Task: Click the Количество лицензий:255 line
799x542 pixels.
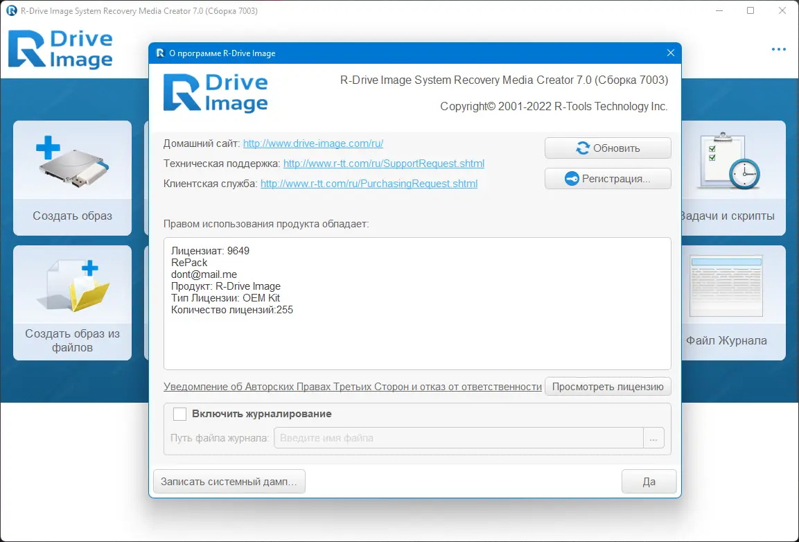Action: pos(232,310)
